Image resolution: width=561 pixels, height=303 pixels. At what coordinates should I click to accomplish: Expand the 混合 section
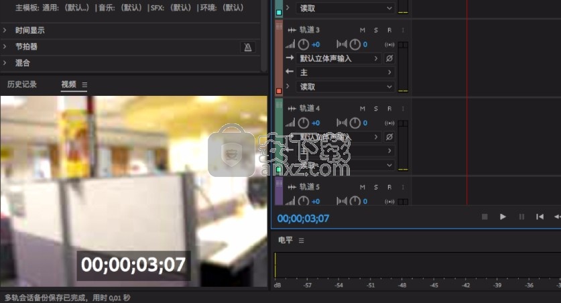(x=5, y=63)
